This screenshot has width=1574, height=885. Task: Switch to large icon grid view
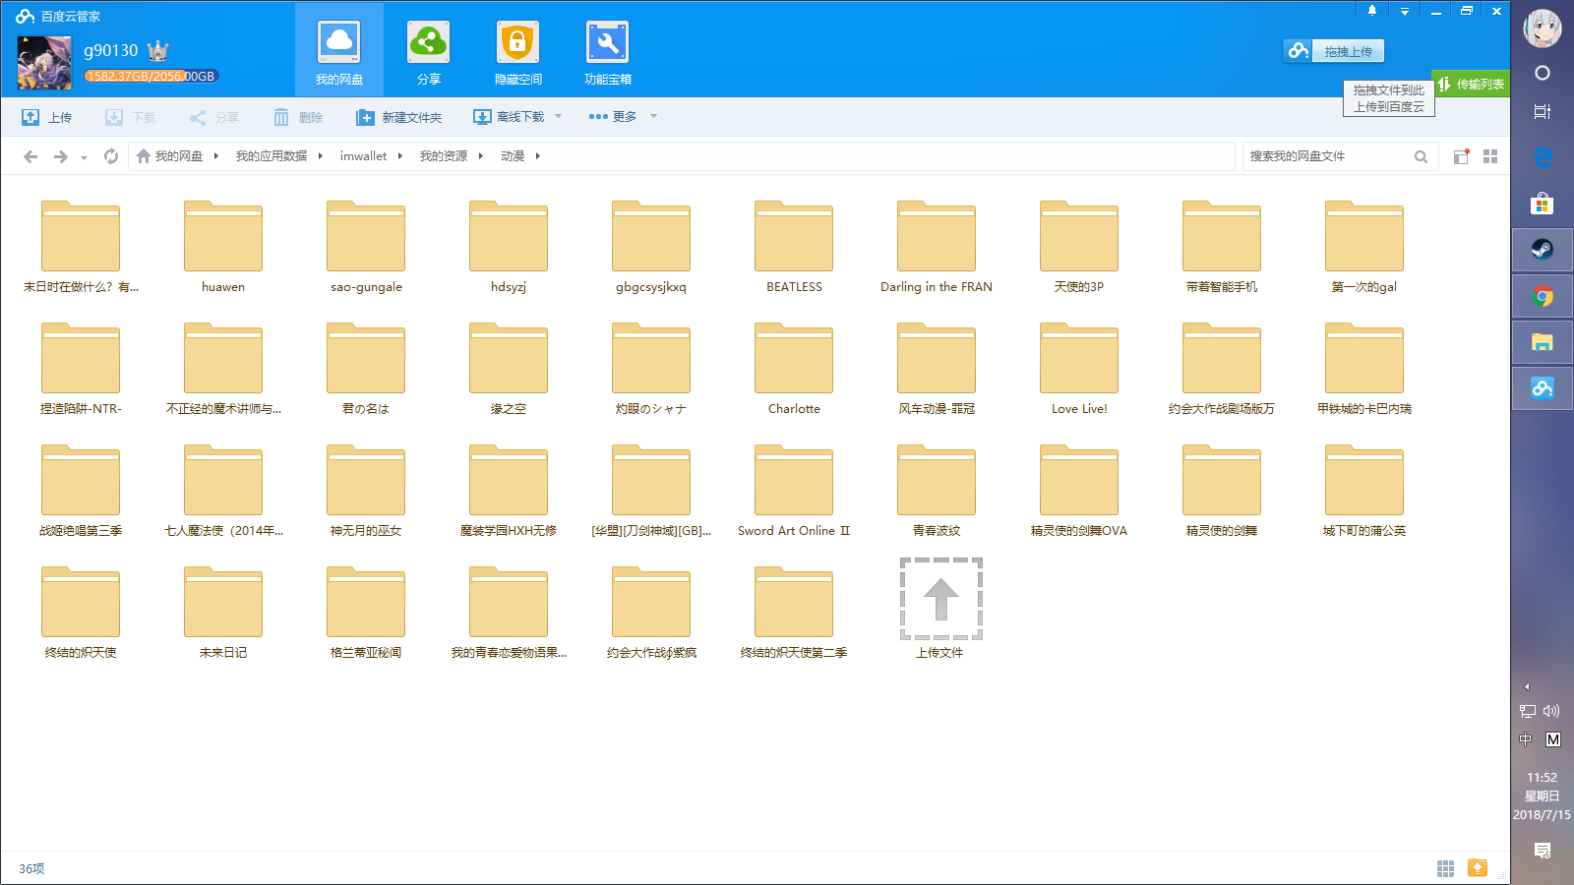1490,156
